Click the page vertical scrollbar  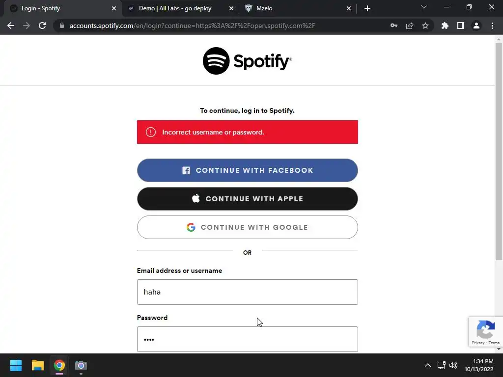click(499, 151)
